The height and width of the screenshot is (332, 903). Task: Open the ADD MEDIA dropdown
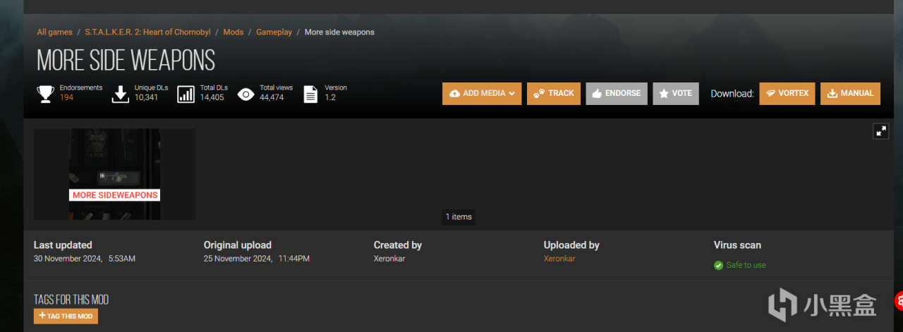(482, 93)
